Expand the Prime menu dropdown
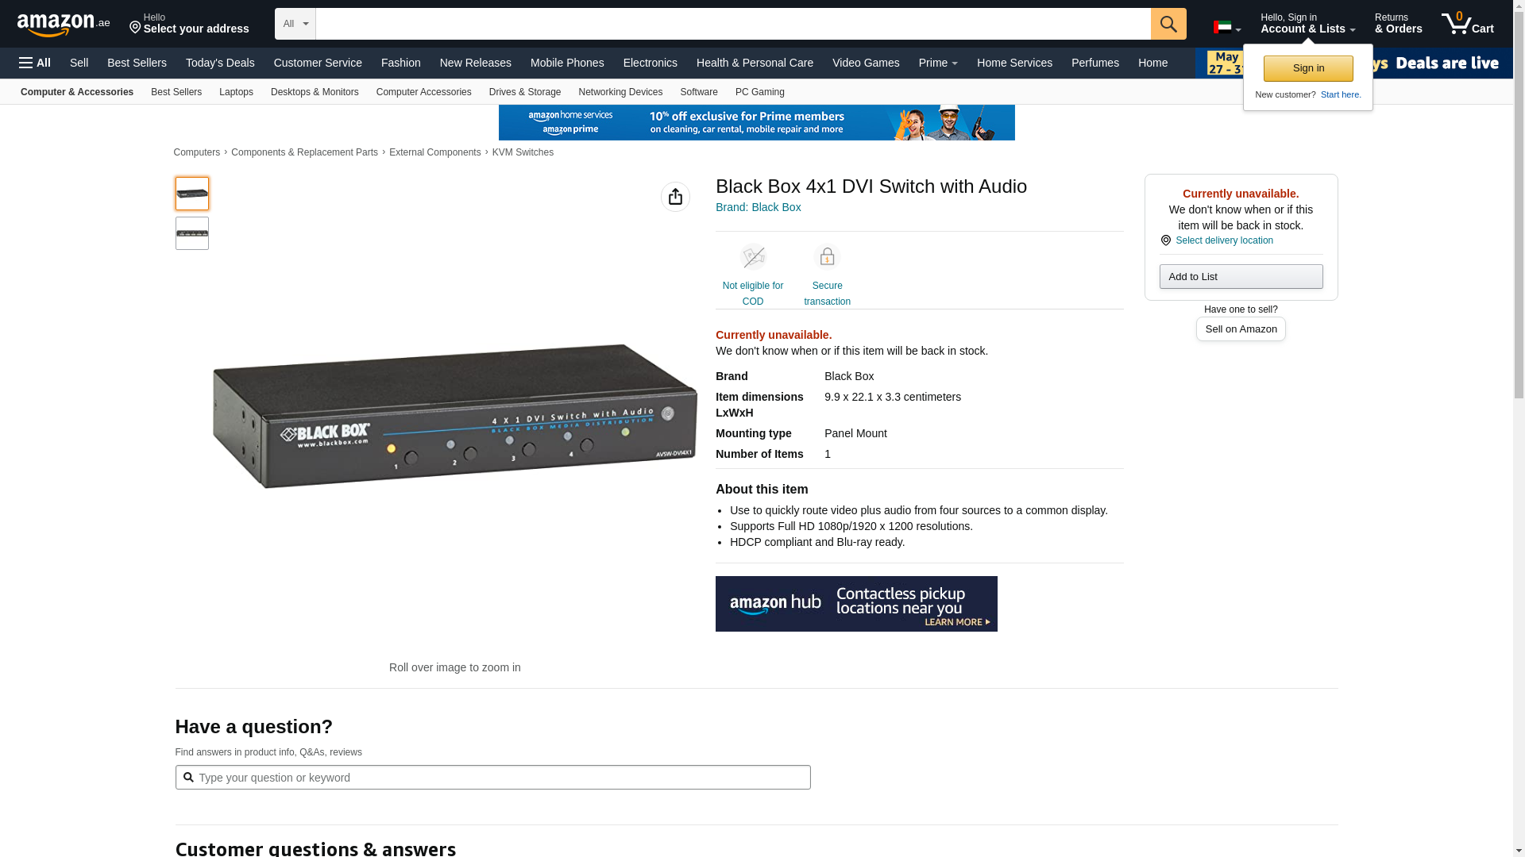 click(x=937, y=63)
